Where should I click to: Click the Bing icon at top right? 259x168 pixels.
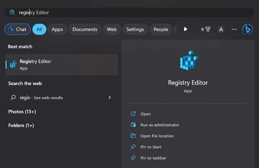tap(247, 30)
